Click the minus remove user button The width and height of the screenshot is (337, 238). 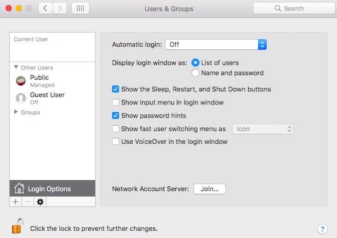coord(27,202)
